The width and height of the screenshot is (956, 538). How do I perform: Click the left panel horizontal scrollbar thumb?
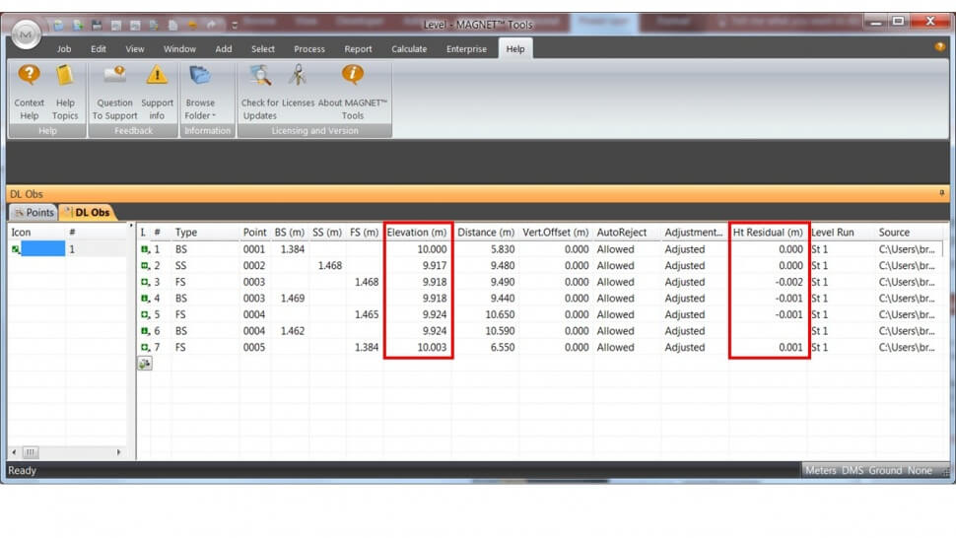[30, 452]
